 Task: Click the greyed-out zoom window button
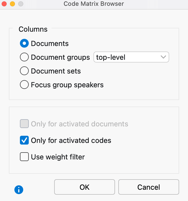21,4
